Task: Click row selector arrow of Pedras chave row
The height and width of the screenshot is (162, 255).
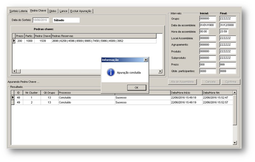Action: (x=14, y=41)
